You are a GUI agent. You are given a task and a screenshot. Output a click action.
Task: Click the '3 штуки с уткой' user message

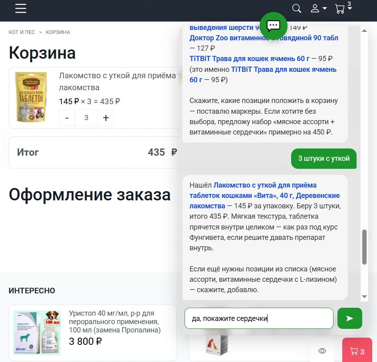(323, 158)
